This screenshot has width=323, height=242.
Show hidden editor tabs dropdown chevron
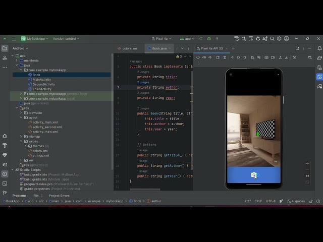point(182,48)
